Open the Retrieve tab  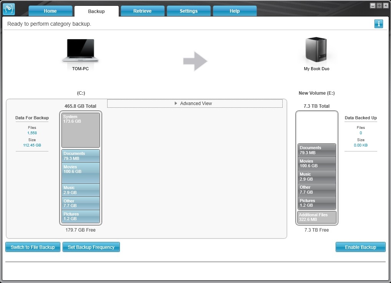pyautogui.click(x=142, y=11)
